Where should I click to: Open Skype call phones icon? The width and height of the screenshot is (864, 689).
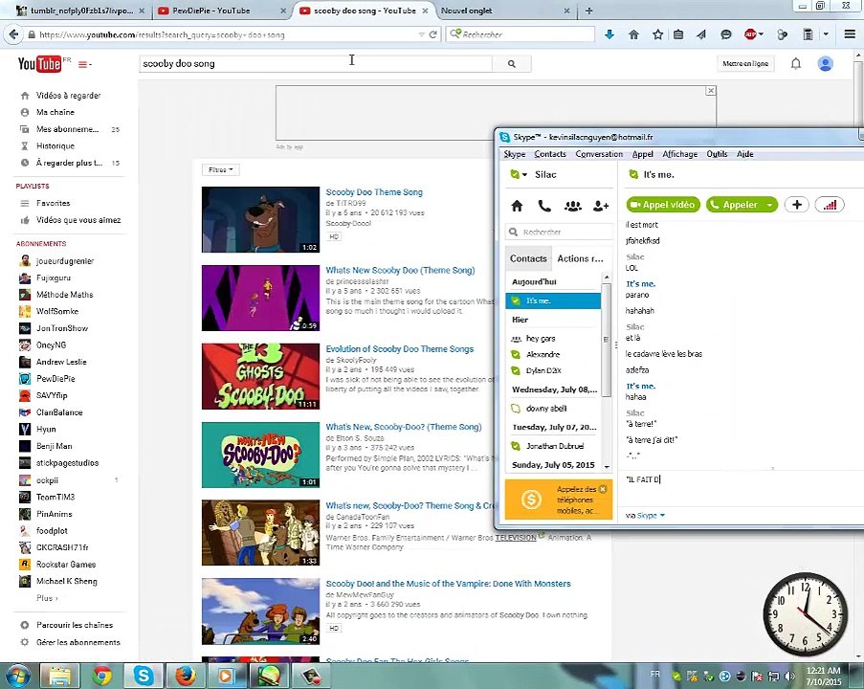coord(544,206)
